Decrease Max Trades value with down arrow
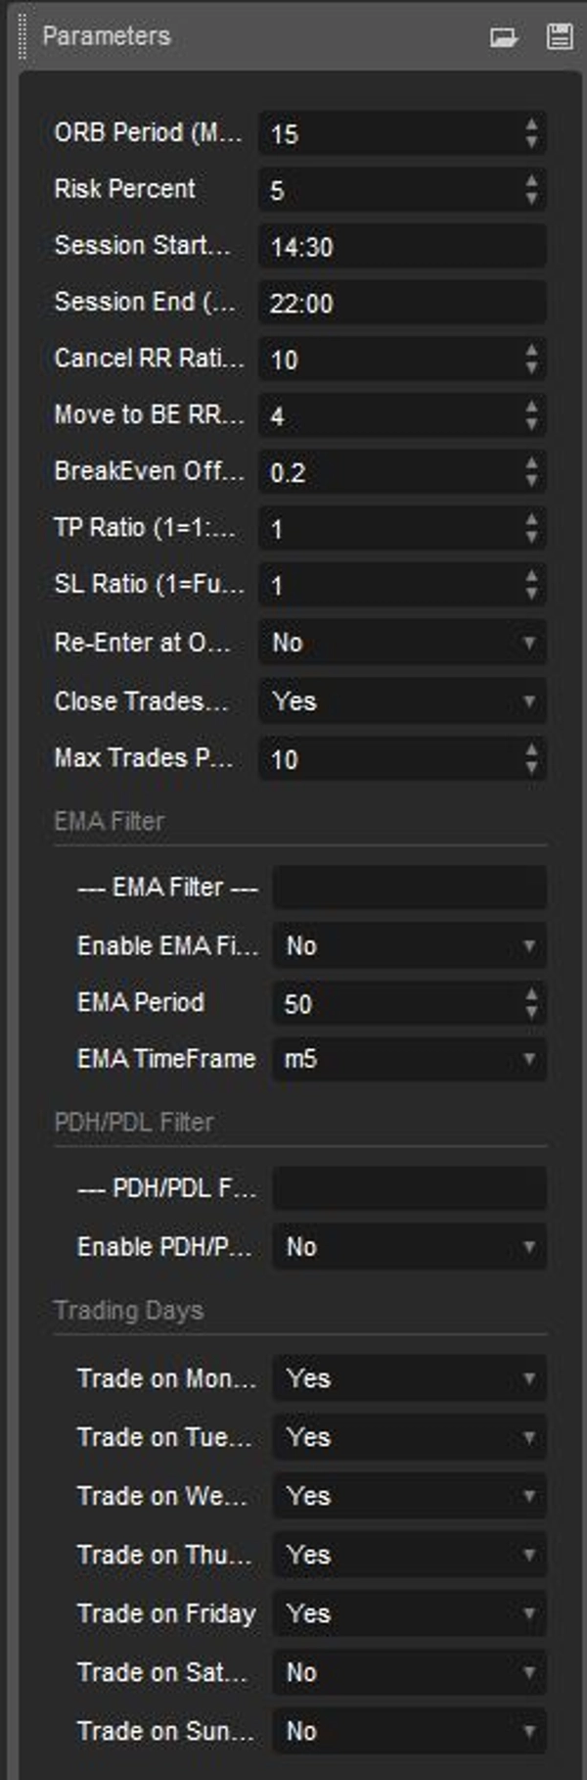Screen dimensions: 587x1780 [531, 767]
